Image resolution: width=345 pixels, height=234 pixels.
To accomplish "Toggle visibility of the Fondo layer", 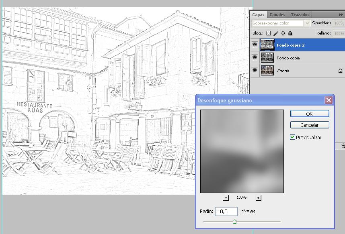I will coord(255,71).
